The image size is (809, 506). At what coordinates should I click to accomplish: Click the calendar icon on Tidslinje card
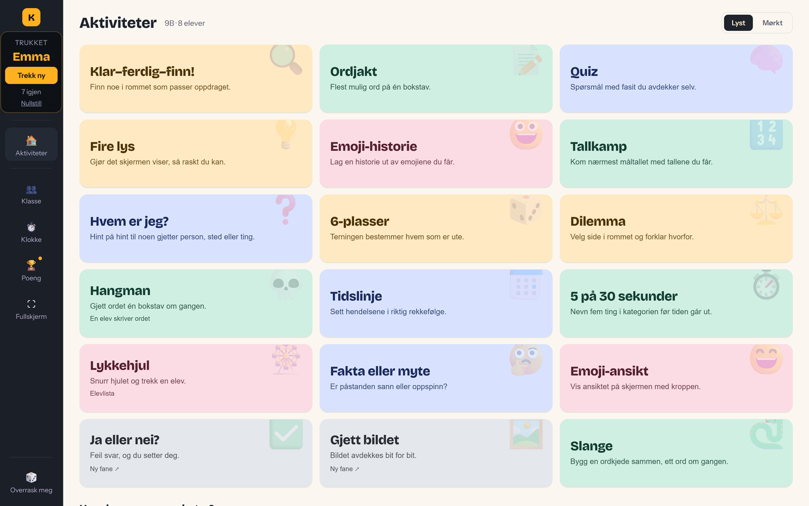coord(526,284)
